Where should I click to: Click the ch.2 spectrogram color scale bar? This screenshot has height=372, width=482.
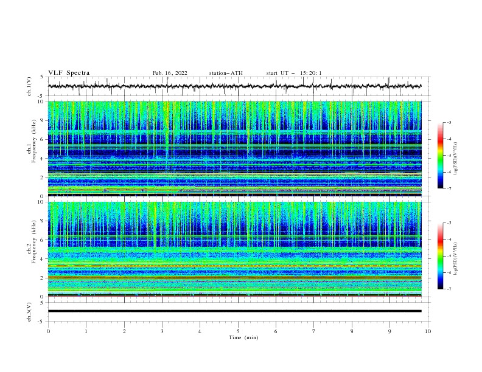440,256
